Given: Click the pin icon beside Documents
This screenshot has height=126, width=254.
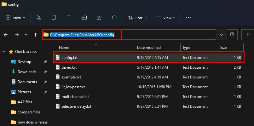Looking at the screenshot, I should [x=46, y=82].
